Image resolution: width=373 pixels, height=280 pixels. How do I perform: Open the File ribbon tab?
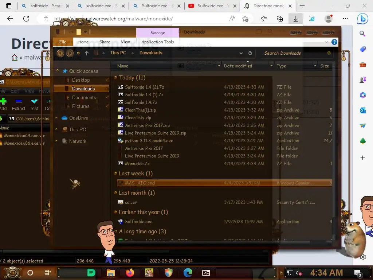(x=63, y=42)
